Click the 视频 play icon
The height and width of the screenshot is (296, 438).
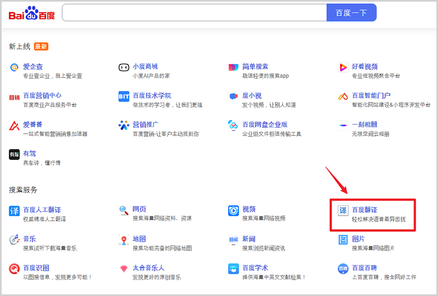coord(233,210)
